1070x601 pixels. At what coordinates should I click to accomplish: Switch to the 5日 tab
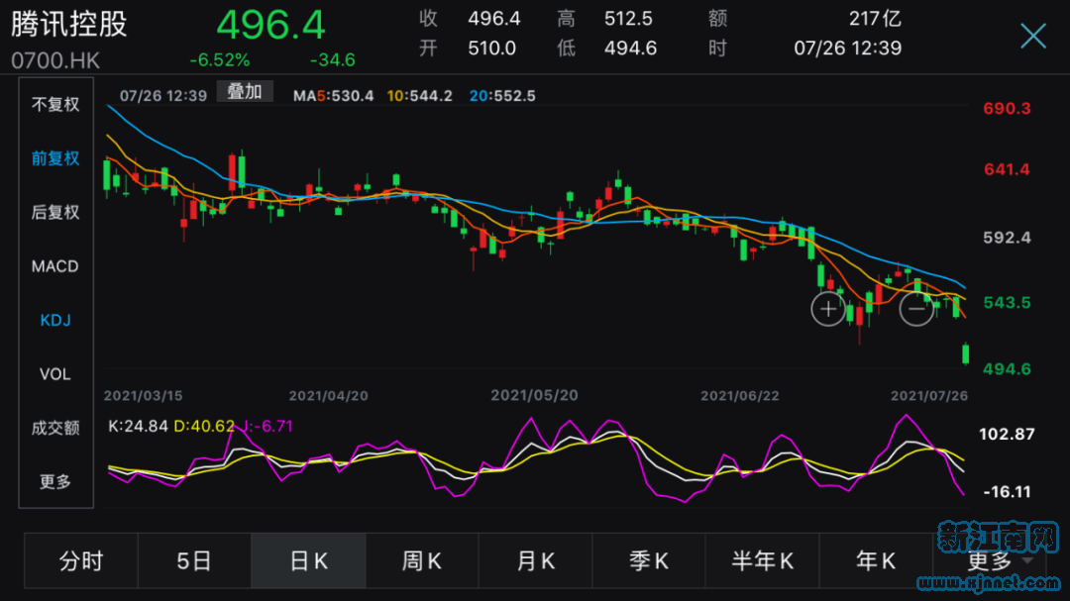pyautogui.click(x=194, y=561)
